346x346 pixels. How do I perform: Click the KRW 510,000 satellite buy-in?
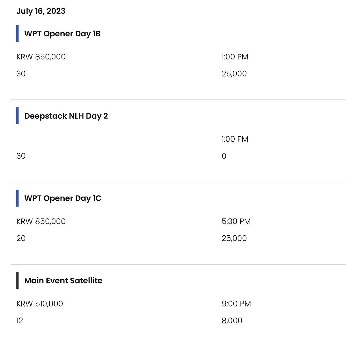(x=40, y=304)
